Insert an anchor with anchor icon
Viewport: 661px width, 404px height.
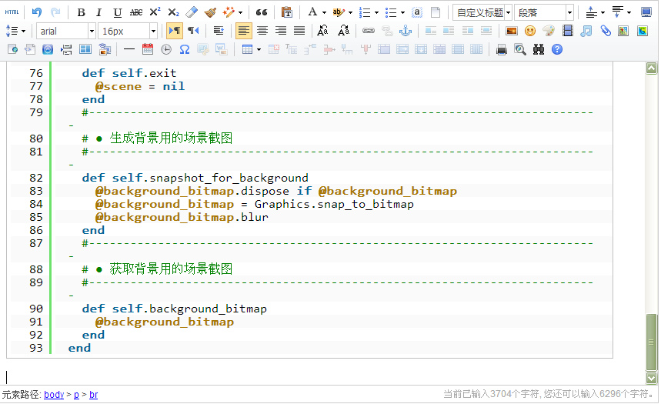[405, 31]
